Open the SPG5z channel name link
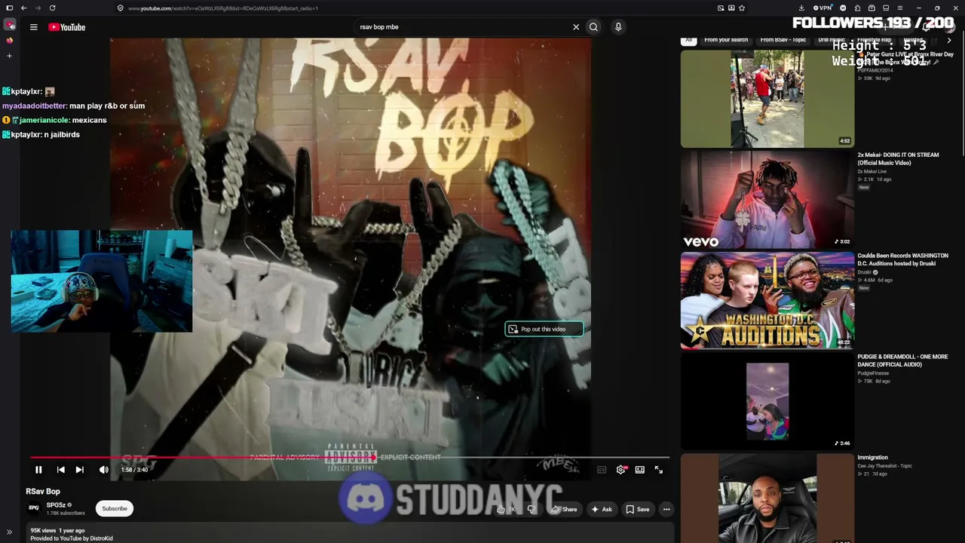The image size is (965, 543). click(57, 505)
